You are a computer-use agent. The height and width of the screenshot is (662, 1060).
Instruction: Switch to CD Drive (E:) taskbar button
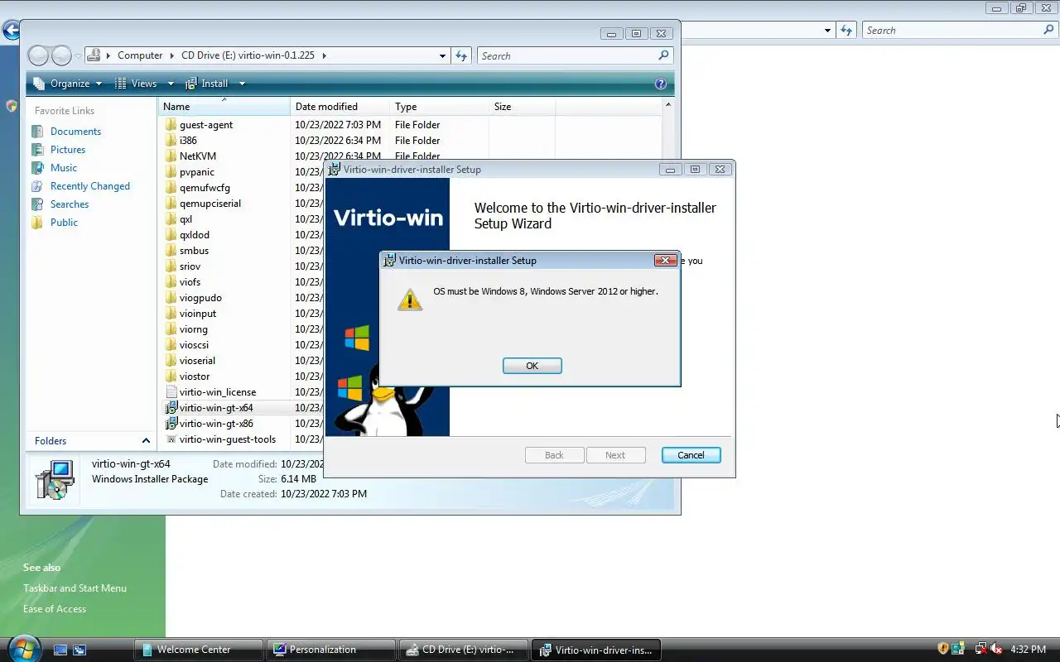[463, 650]
